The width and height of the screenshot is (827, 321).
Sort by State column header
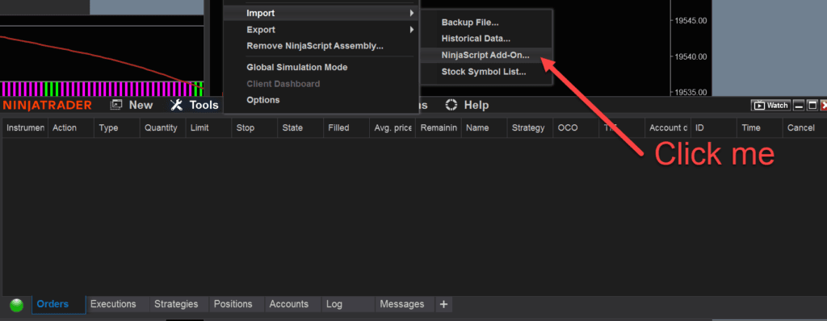coord(300,128)
